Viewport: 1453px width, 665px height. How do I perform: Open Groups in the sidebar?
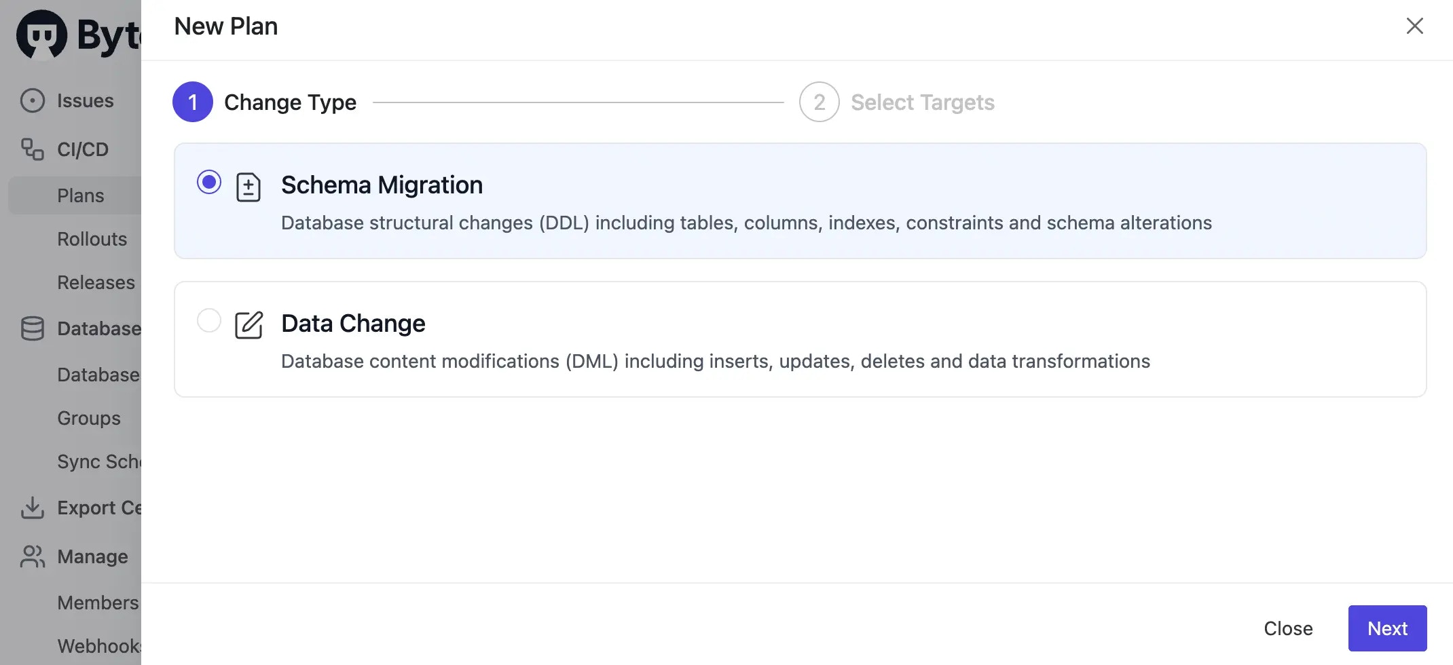(x=89, y=418)
